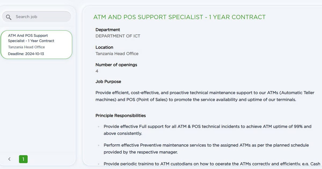Viewport: 322px width, 169px height.
Task: Click the Number of openings label
Action: click(x=116, y=65)
